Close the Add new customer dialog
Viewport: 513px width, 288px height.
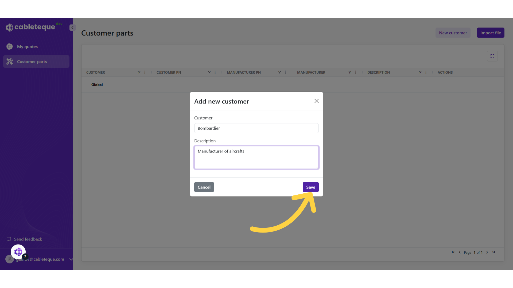coord(316,101)
